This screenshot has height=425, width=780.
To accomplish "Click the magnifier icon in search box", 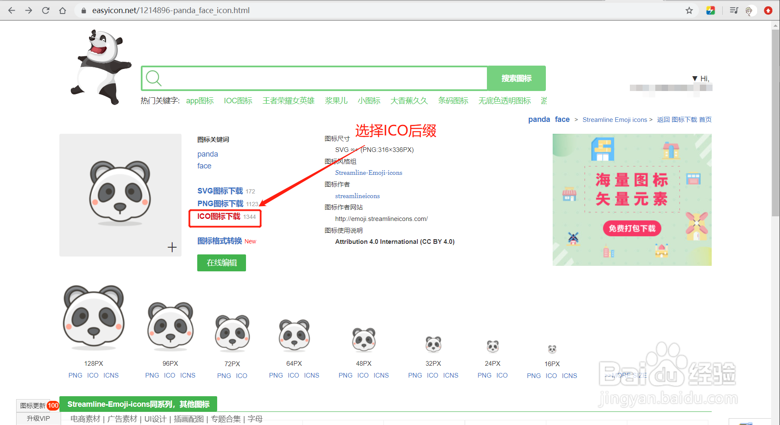I will (154, 78).
